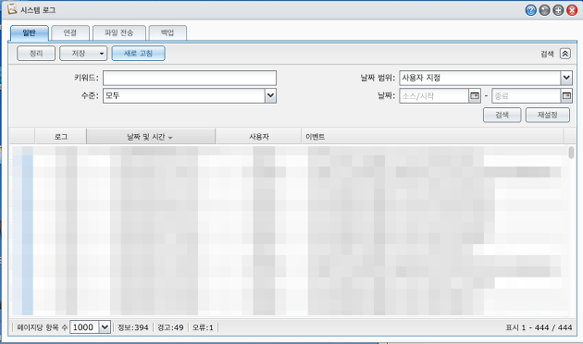Open the start date calendar picker

pyautogui.click(x=475, y=96)
